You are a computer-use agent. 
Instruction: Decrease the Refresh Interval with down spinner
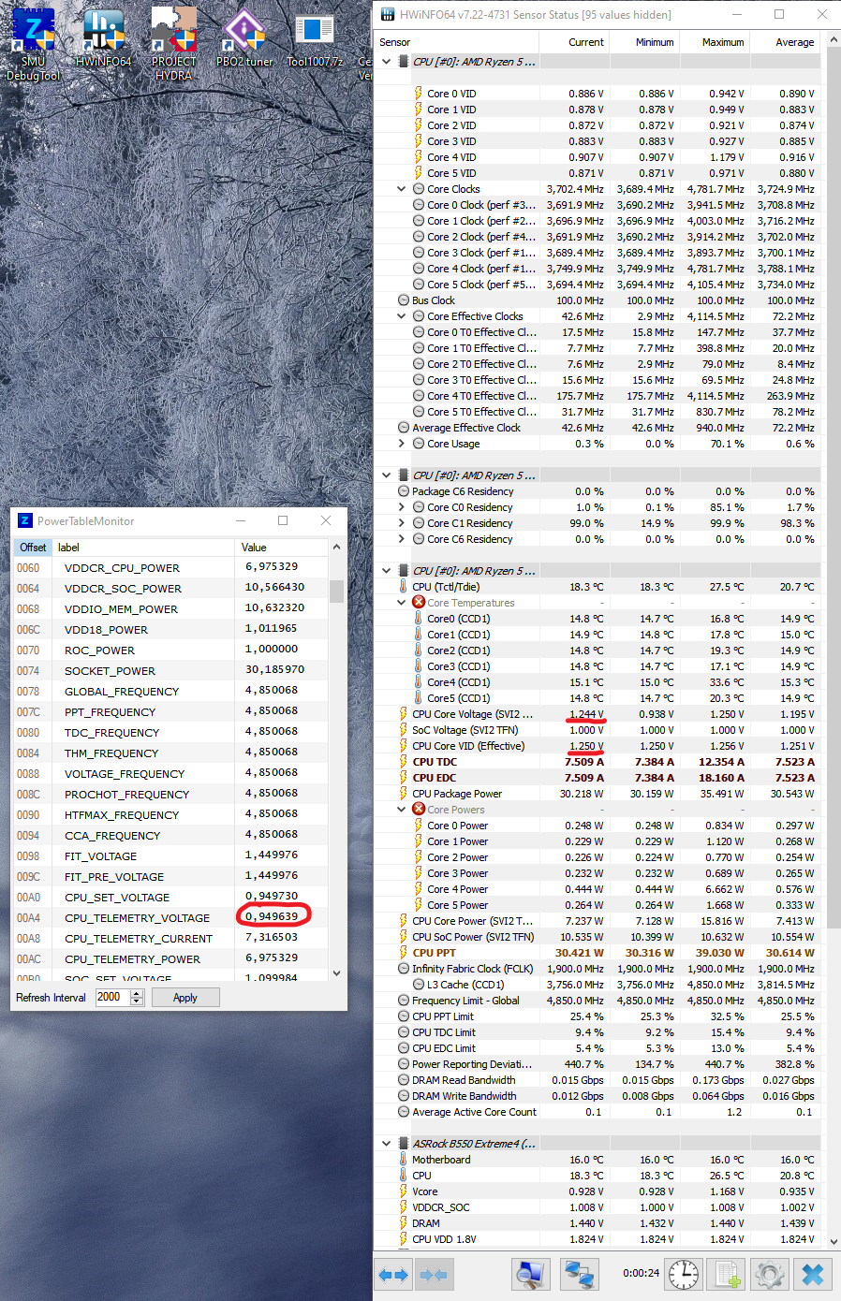(137, 1001)
